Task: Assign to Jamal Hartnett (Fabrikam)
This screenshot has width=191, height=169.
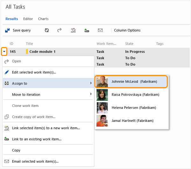Action: (x=132, y=121)
